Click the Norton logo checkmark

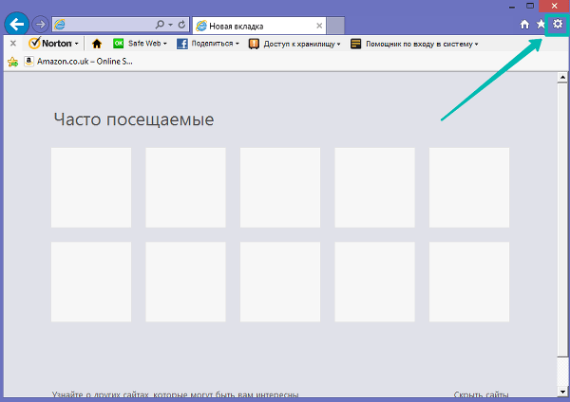click(34, 44)
